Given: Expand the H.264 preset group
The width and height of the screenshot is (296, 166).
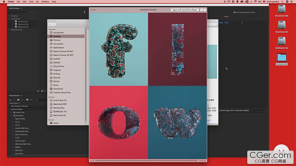Looking at the screenshot, I should [13, 137].
